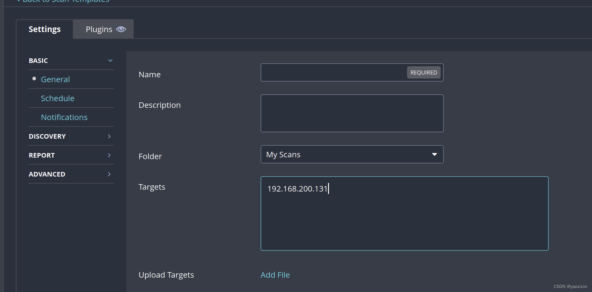Click the eye icon on the Plugins tab
The height and width of the screenshot is (292, 592).
coord(121,29)
